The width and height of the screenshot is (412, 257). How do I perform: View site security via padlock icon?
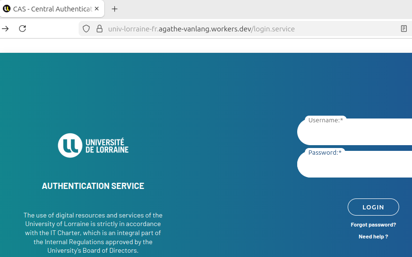click(100, 29)
